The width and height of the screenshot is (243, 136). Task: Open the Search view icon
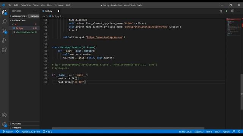point(4,21)
